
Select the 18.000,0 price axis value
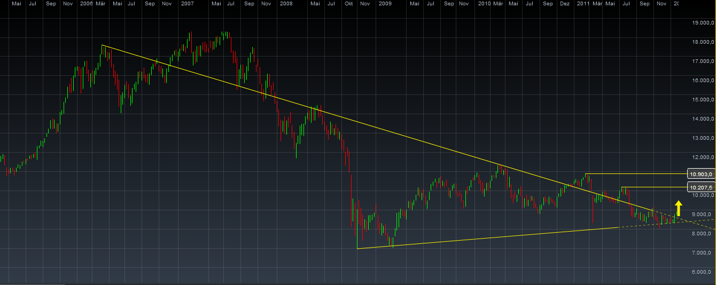tap(703, 42)
